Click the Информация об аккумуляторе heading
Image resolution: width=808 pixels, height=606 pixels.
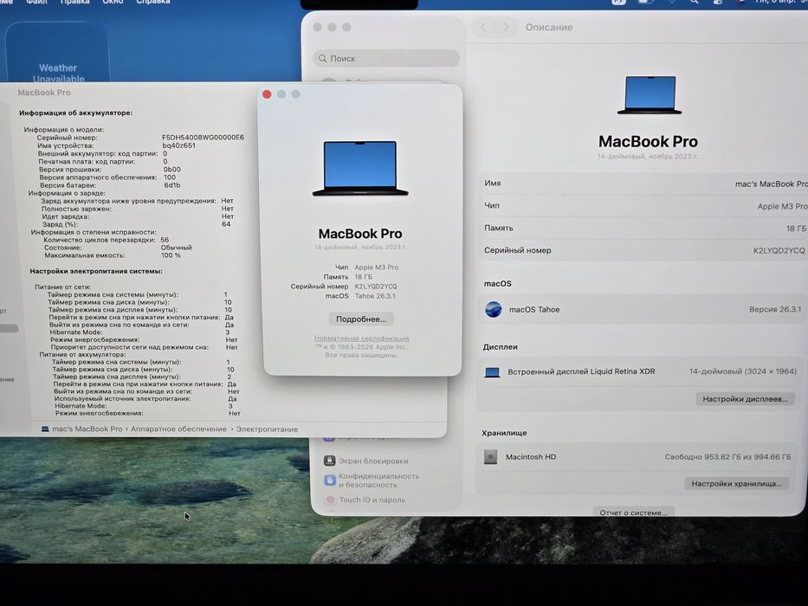click(75, 113)
